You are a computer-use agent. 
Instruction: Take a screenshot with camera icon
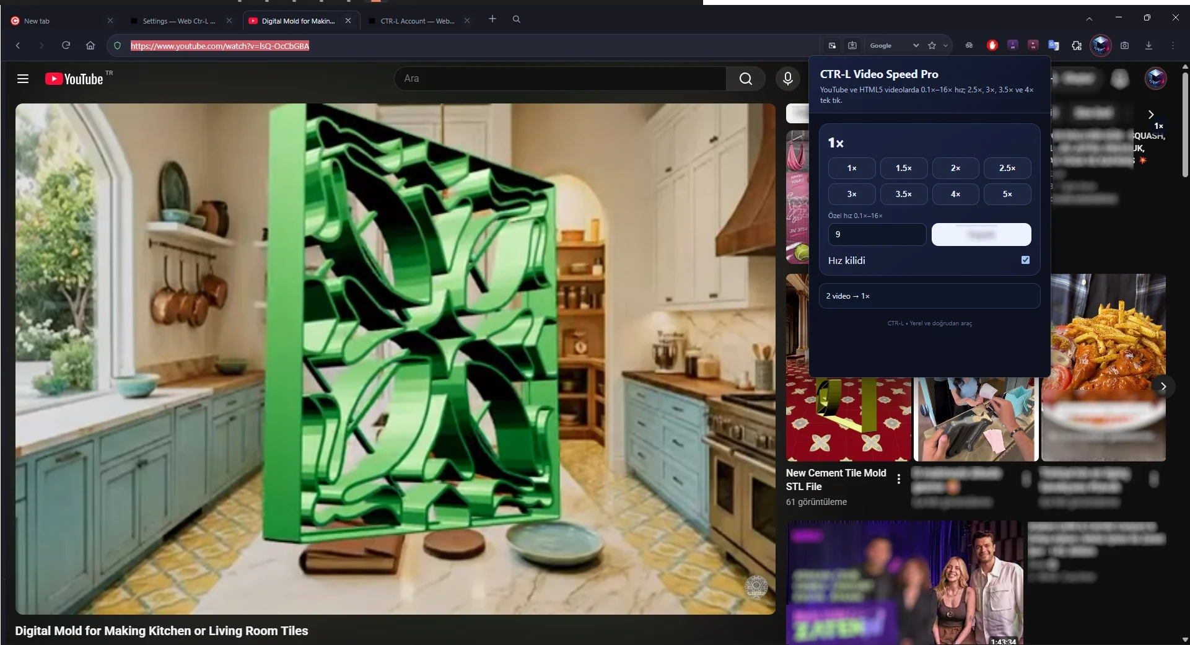(x=1125, y=45)
